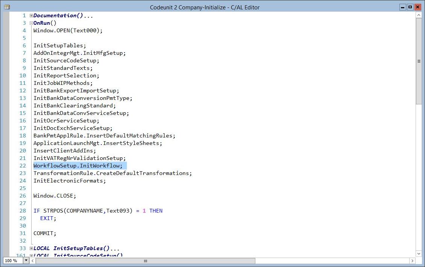425x267 pixels.
Task: Open the 100 % zoom dropdown
Action: pyautogui.click(x=26, y=261)
